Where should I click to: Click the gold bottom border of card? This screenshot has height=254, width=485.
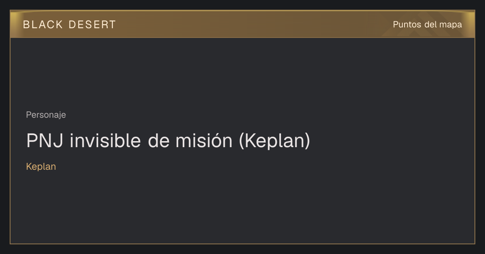(x=242, y=244)
